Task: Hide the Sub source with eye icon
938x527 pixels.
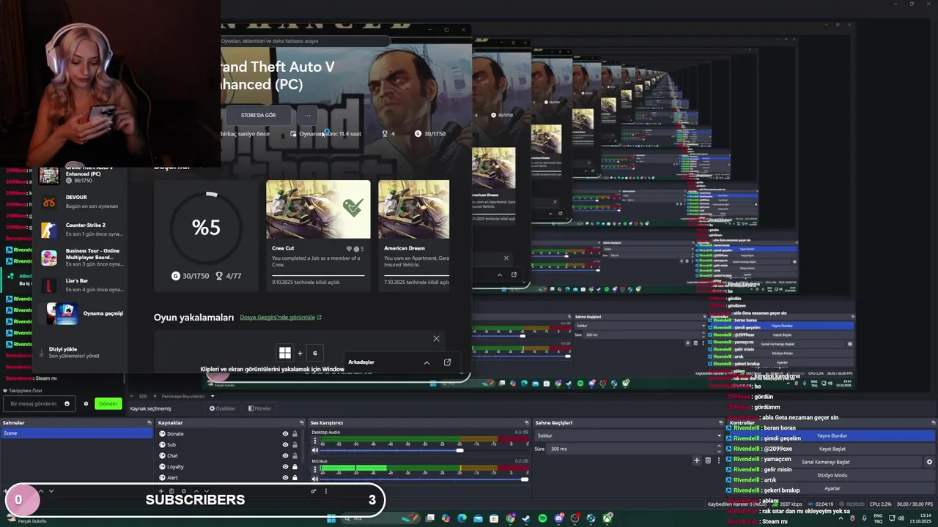Action: pos(285,445)
